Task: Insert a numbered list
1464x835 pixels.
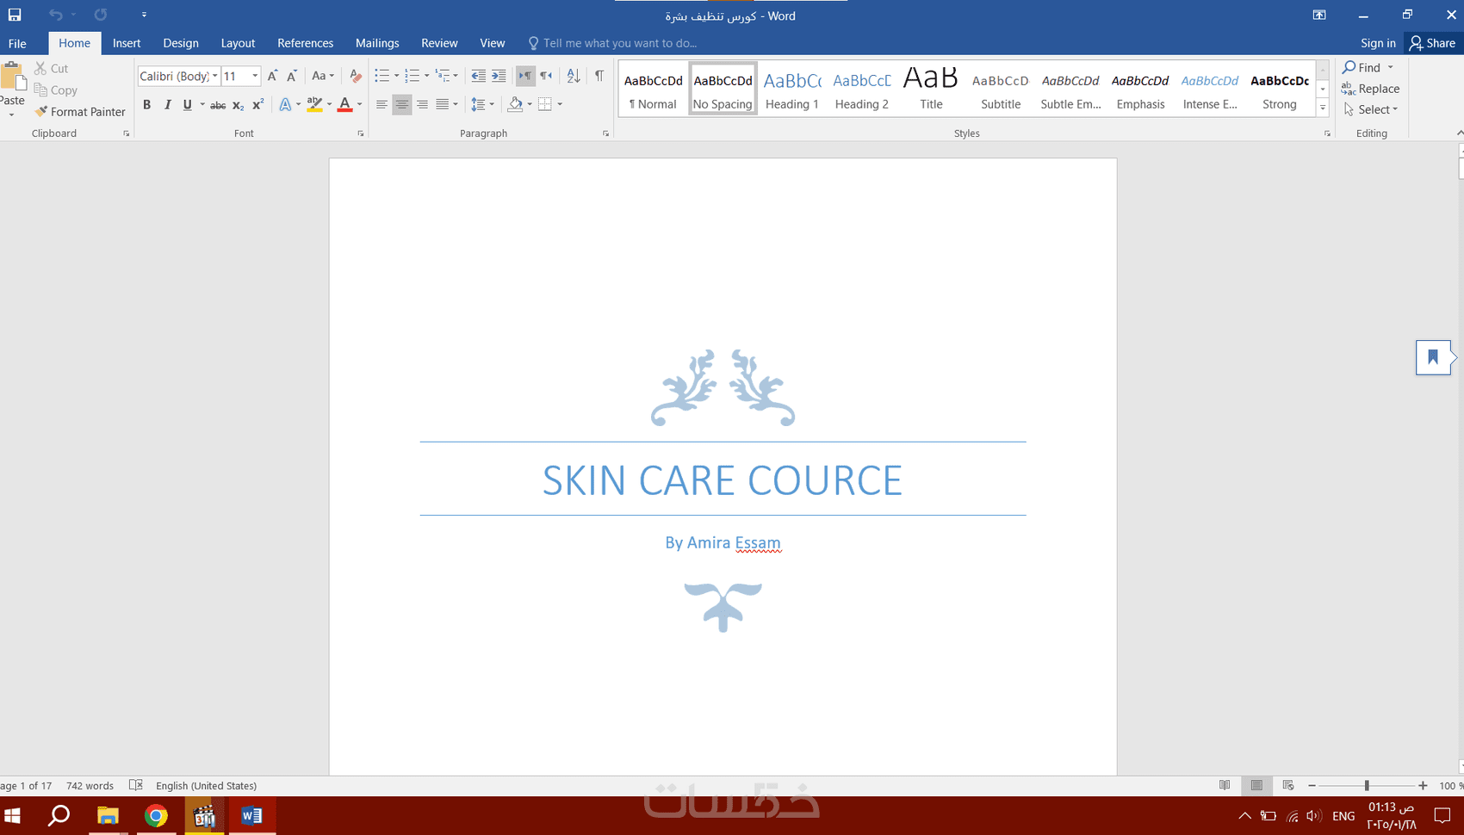Action: (x=413, y=76)
